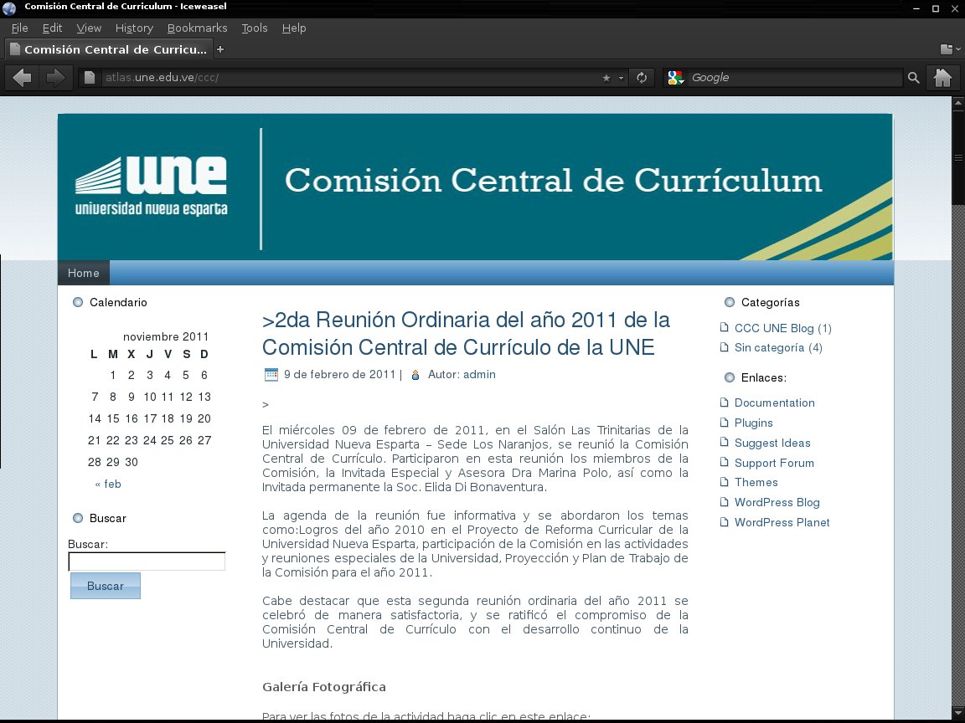965x723 pixels.
Task: Click the calendar icon beside the post date
Action: pos(271,374)
